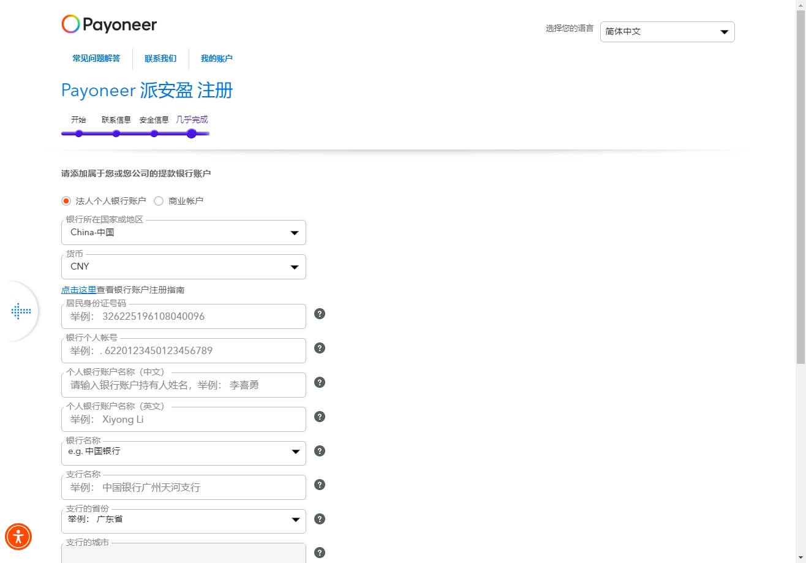Show help for 支行的城市 field

click(320, 553)
